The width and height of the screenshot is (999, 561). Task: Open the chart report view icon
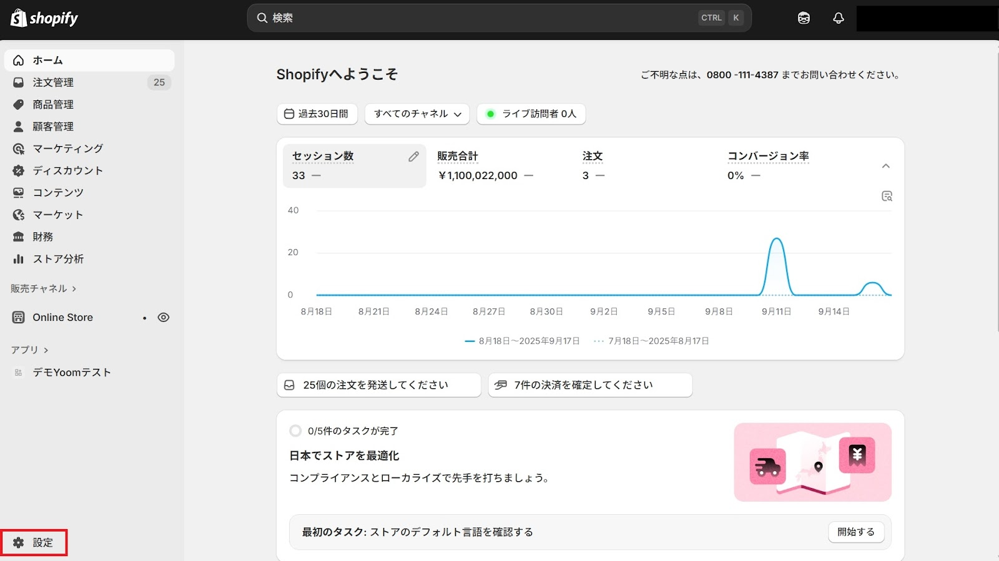(887, 197)
